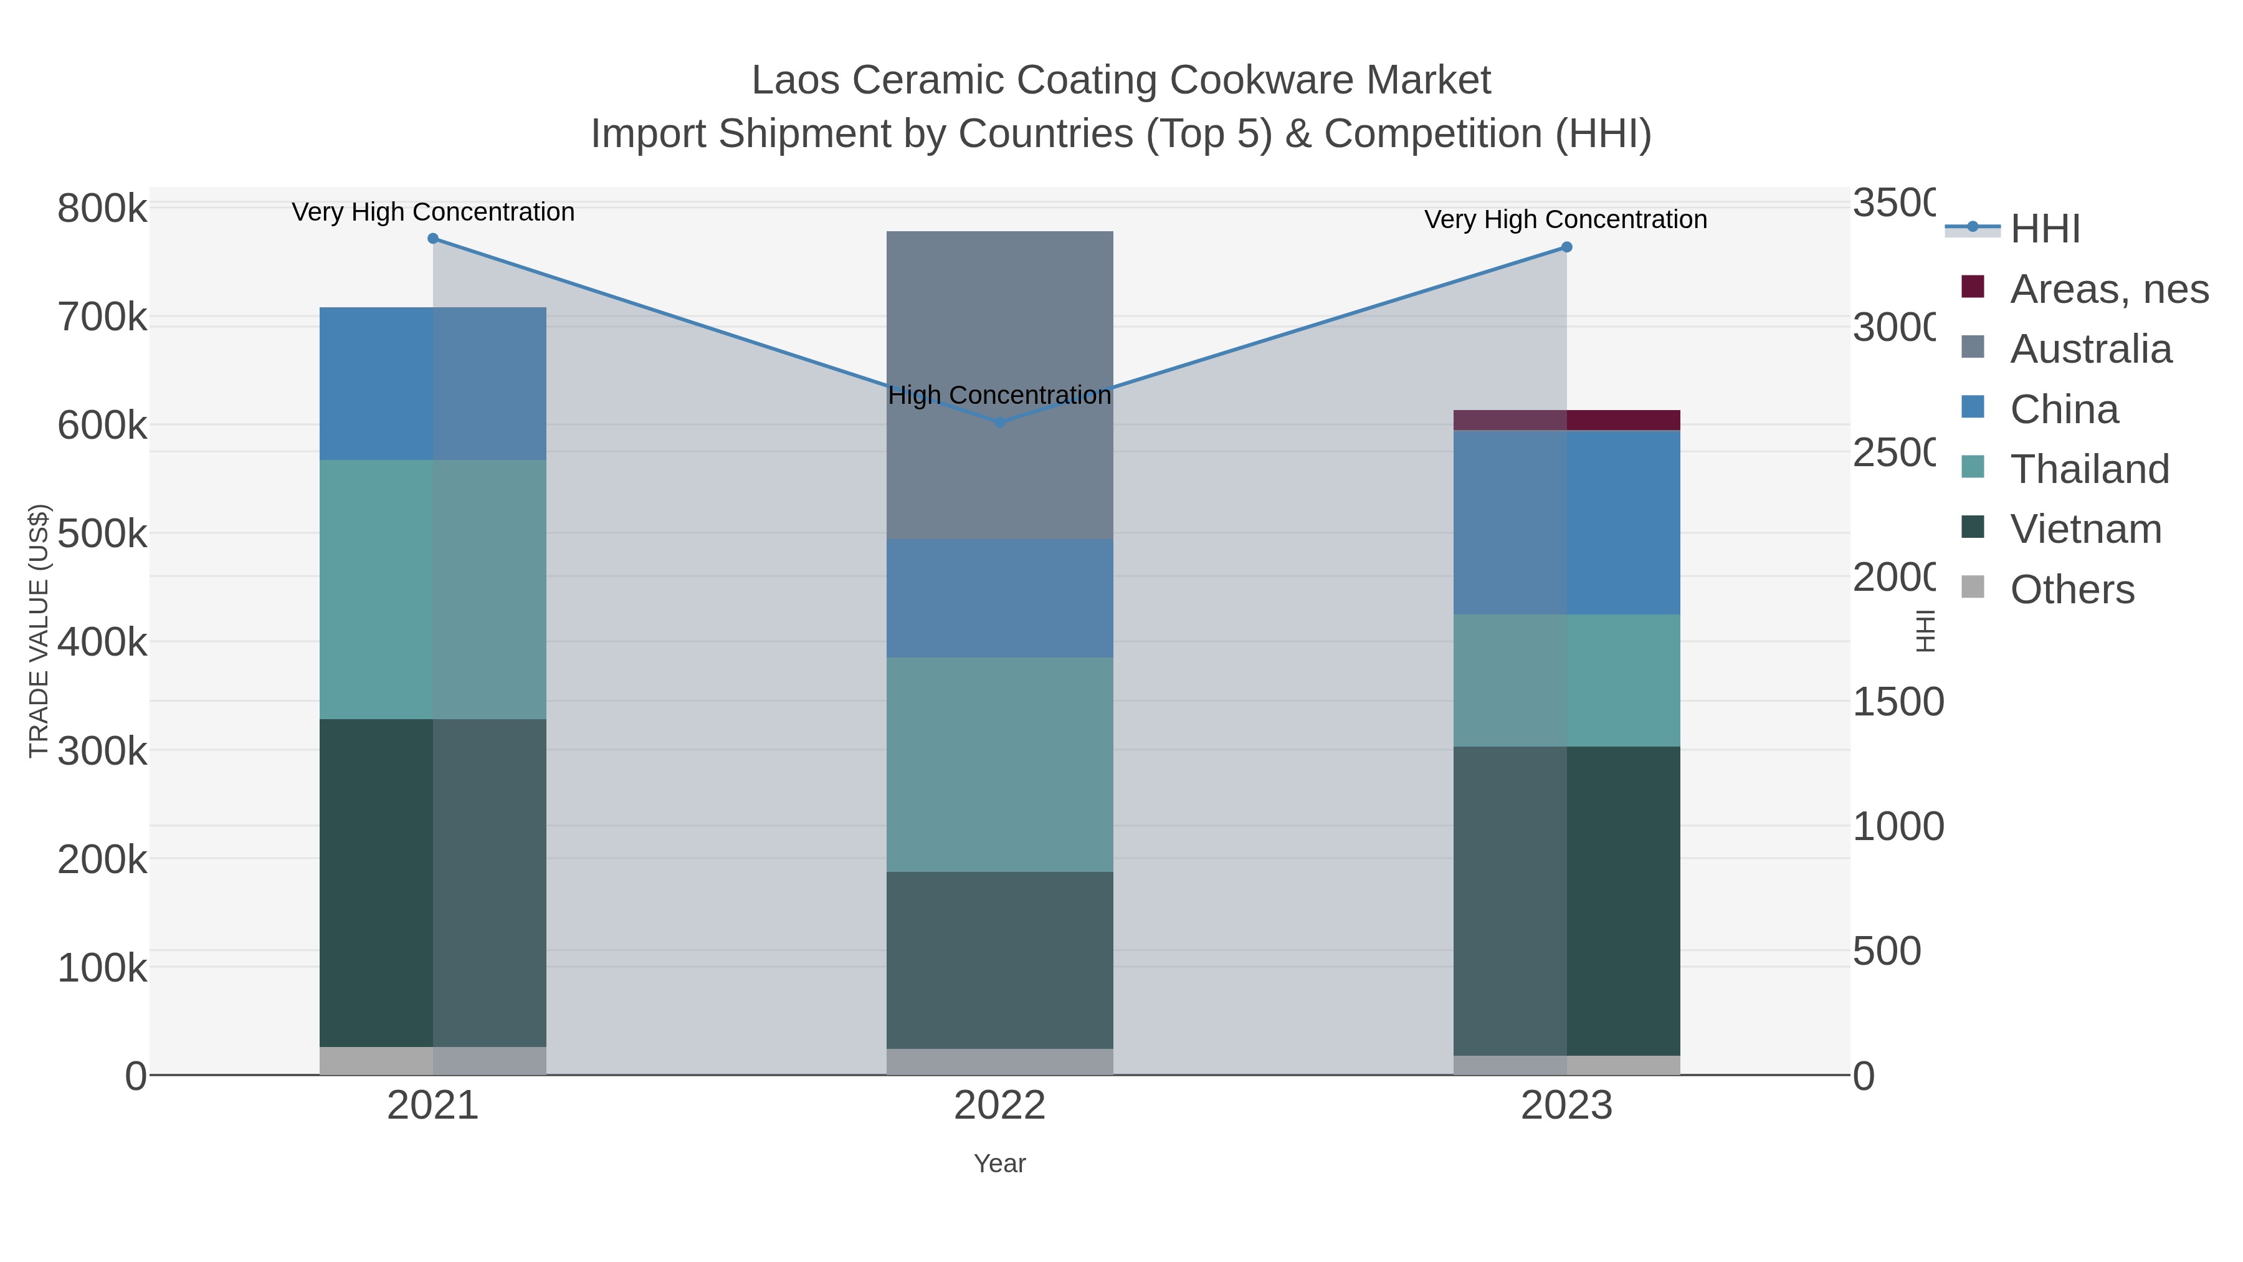
Task: Click the 2023 Vietnam bar segment
Action: pos(1566,901)
